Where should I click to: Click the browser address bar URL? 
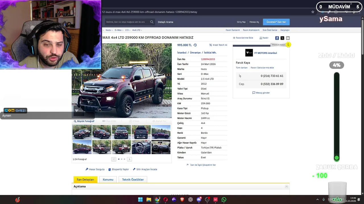pos(150,12)
